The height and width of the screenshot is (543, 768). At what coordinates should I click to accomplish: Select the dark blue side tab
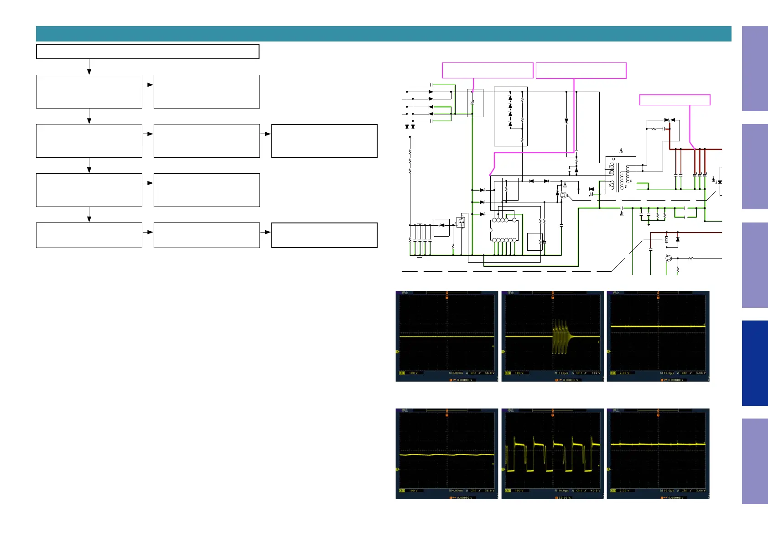(754, 363)
